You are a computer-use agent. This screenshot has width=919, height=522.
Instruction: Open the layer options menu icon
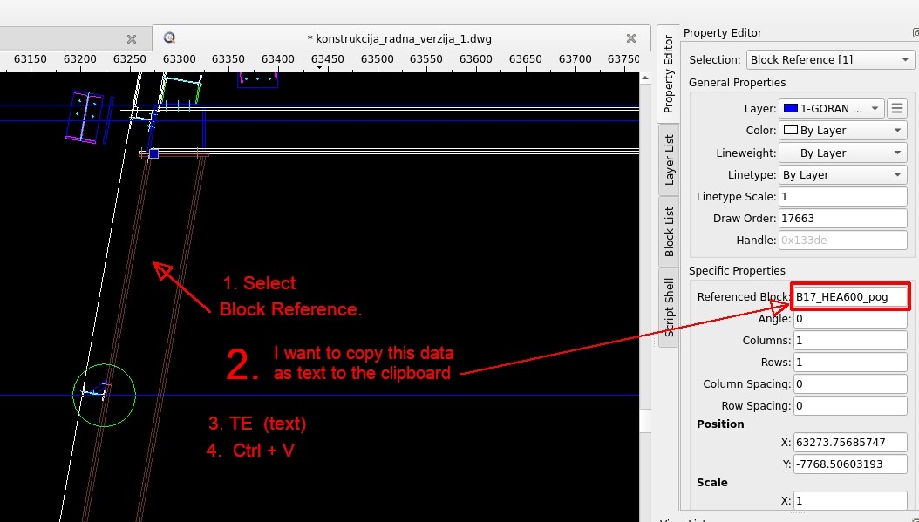pos(897,108)
